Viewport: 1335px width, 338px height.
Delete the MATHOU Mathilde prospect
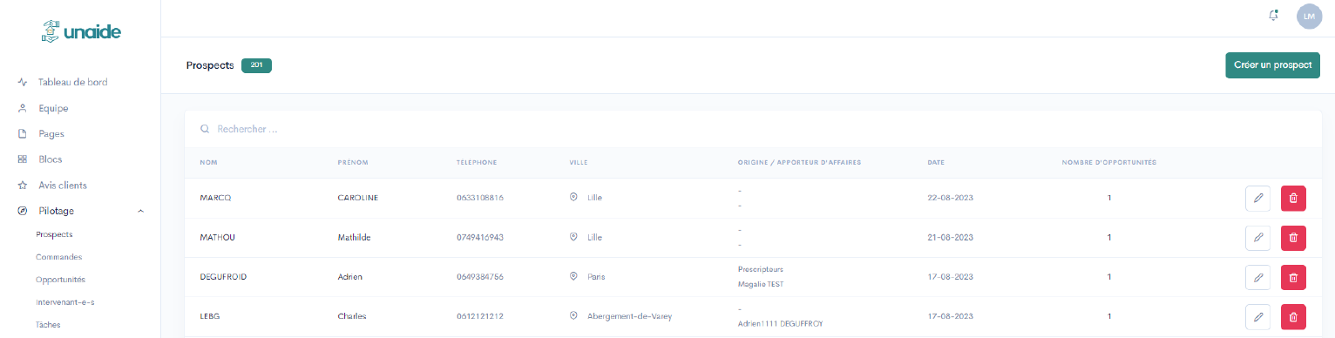1293,237
